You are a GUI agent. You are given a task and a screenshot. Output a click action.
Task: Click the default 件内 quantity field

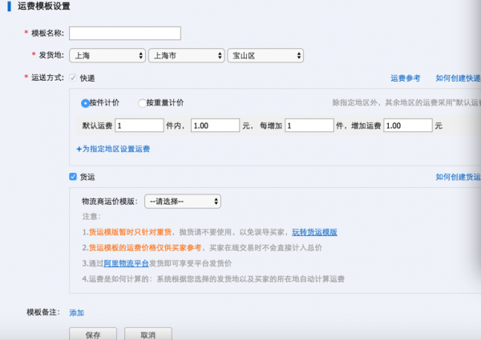pos(139,126)
